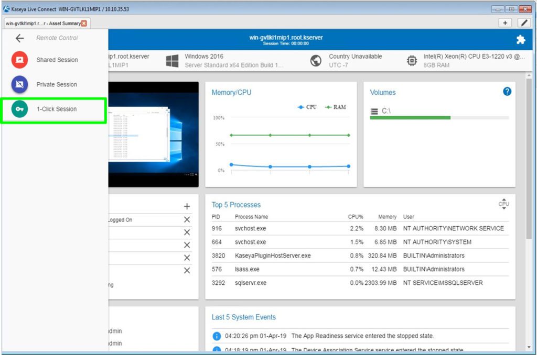Click the globe icon next to Country Unavailable

pyautogui.click(x=316, y=61)
